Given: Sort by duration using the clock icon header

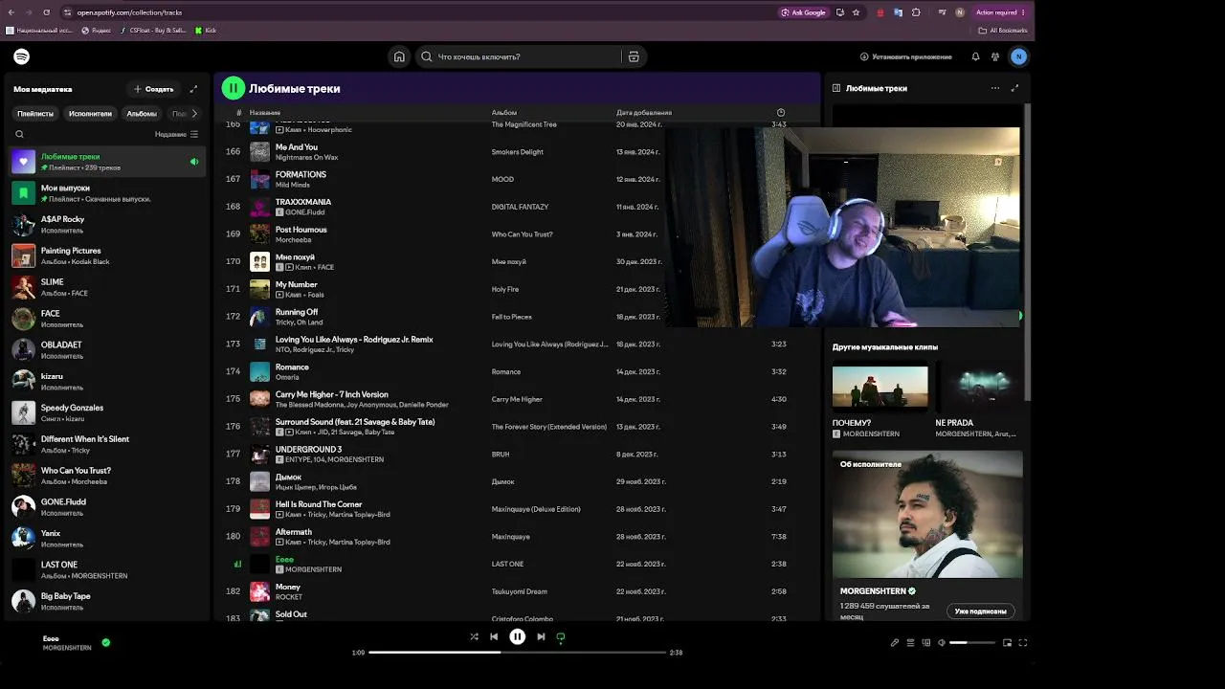Looking at the screenshot, I should pos(781,113).
